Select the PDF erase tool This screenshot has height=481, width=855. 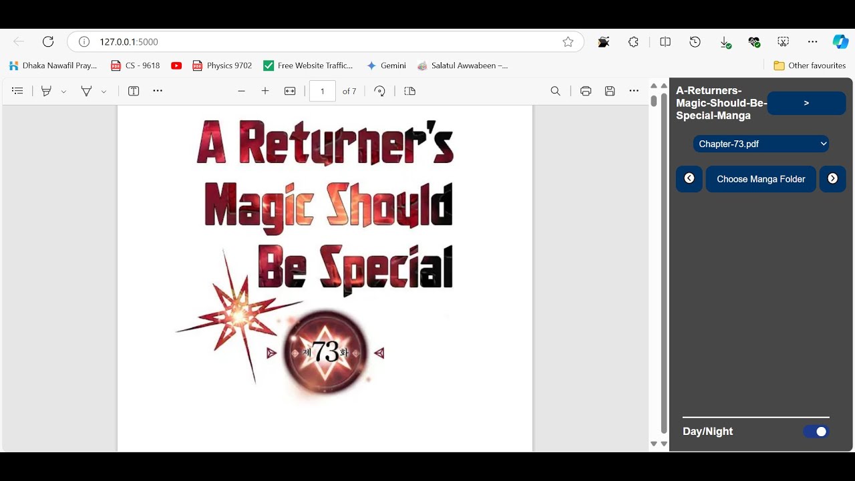[x=86, y=91]
